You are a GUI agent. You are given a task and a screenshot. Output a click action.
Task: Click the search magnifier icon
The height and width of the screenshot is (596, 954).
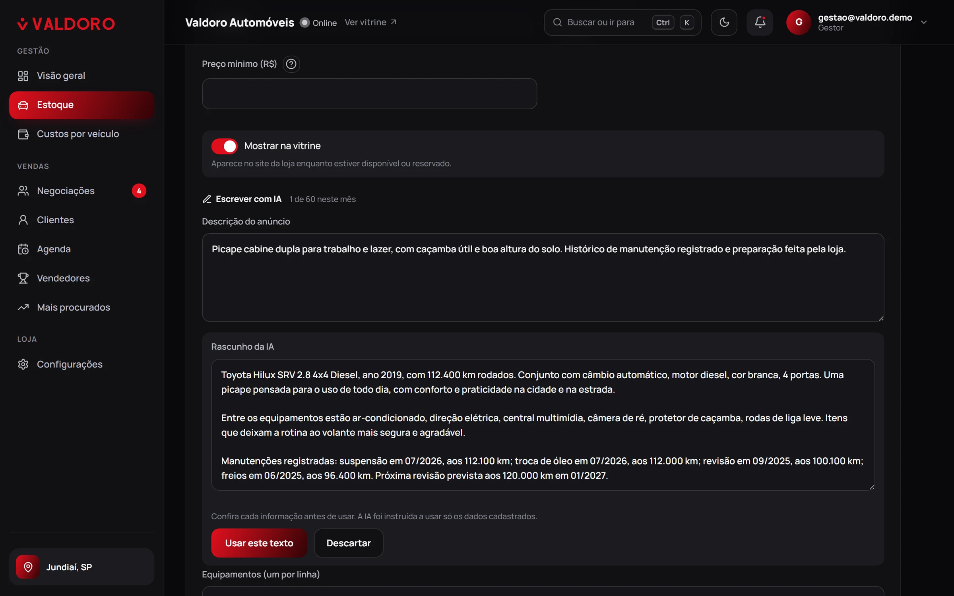point(557,23)
